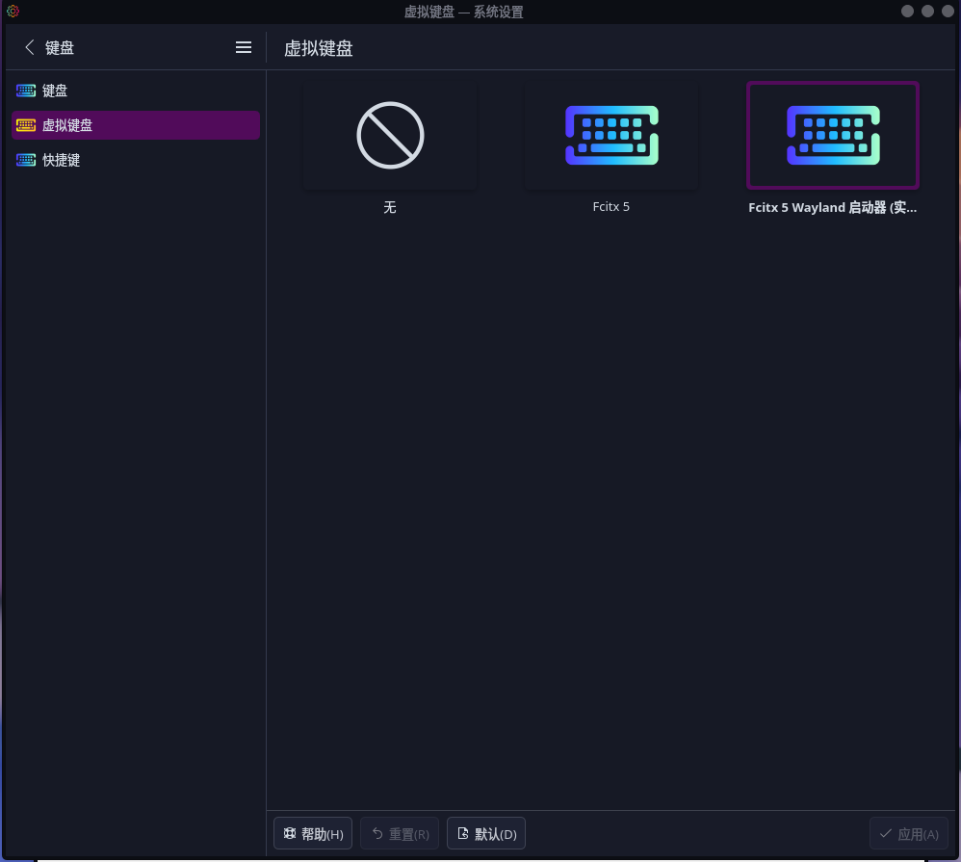961x862 pixels.
Task: Open the 快捷键 page label in sidebar
Action: (x=62, y=160)
